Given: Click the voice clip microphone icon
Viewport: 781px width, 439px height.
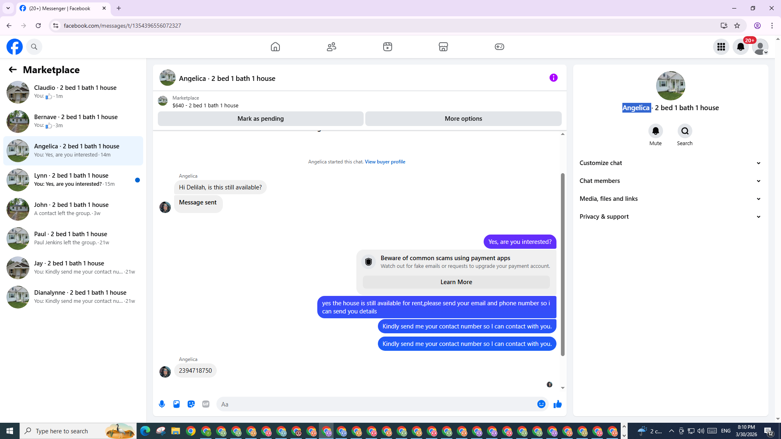Looking at the screenshot, I should click(x=162, y=404).
